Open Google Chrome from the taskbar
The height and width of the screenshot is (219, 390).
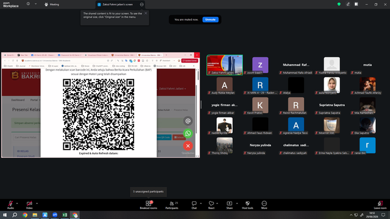(x=25, y=215)
